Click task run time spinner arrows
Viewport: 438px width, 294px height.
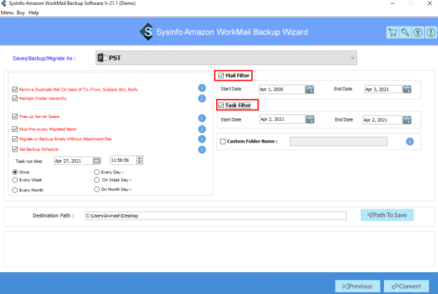pos(140,160)
